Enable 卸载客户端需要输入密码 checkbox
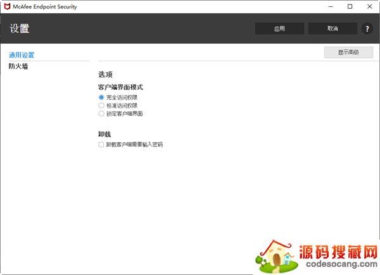The width and height of the screenshot is (380, 275). pos(101,144)
